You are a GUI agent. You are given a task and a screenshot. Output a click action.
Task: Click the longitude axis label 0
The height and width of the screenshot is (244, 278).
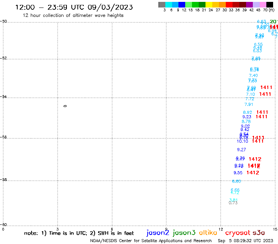pos(3,229)
